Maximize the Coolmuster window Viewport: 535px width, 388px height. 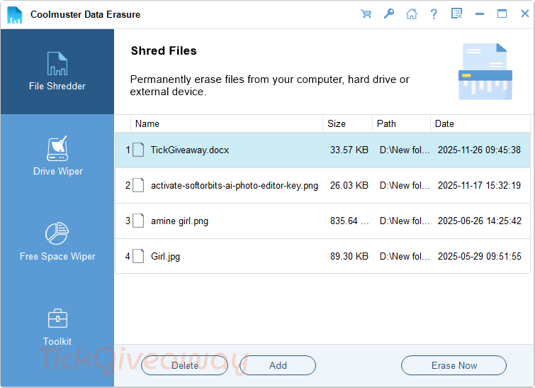point(502,14)
